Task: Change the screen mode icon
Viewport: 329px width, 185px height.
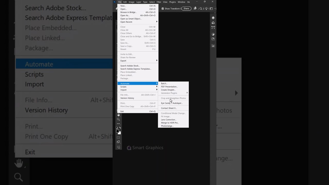Action: pos(118,142)
